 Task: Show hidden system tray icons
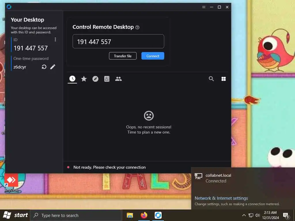coord(244,215)
